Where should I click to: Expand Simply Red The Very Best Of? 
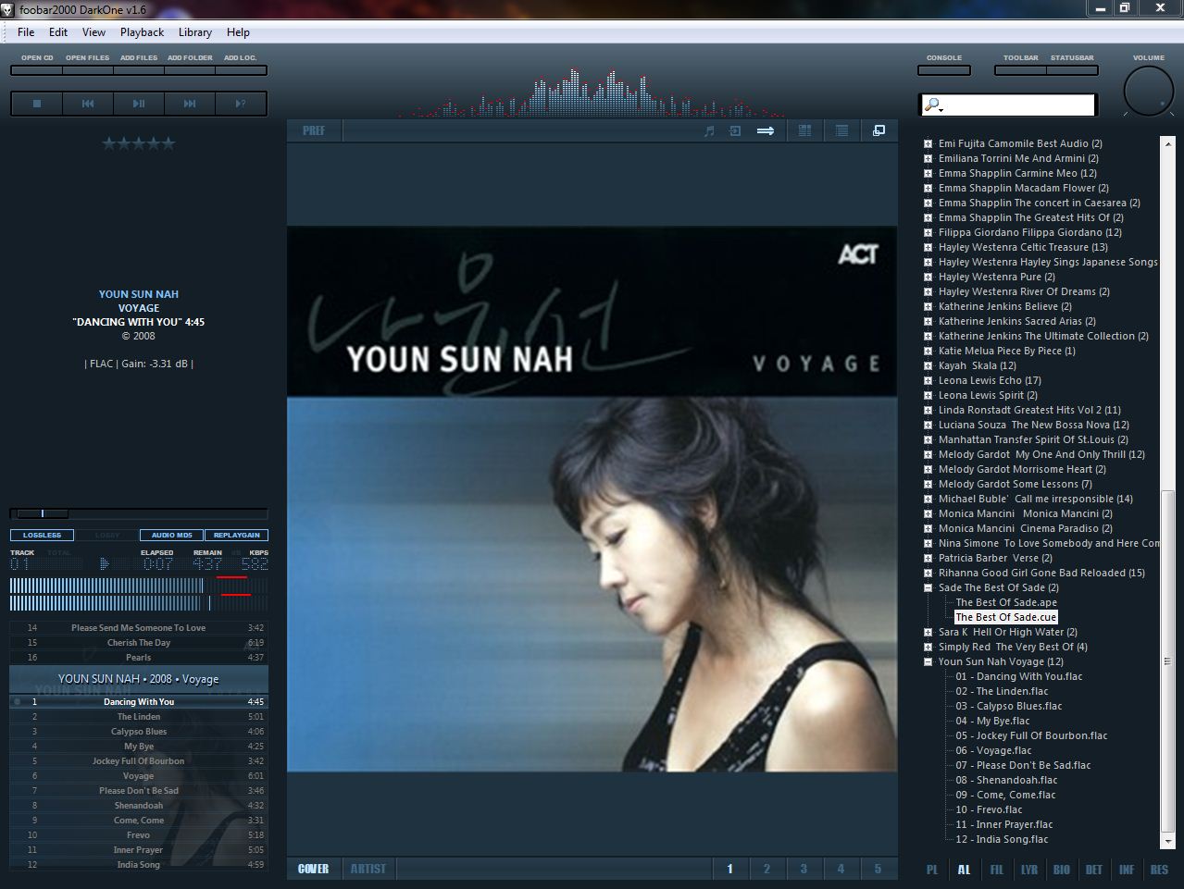point(928,647)
